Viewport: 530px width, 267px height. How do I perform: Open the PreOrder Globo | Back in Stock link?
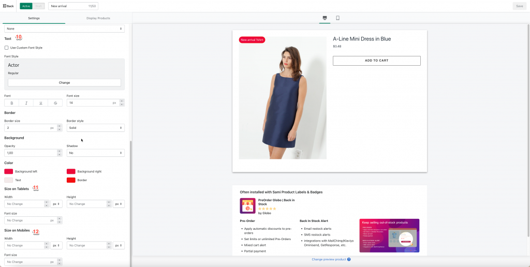[x=276, y=202]
